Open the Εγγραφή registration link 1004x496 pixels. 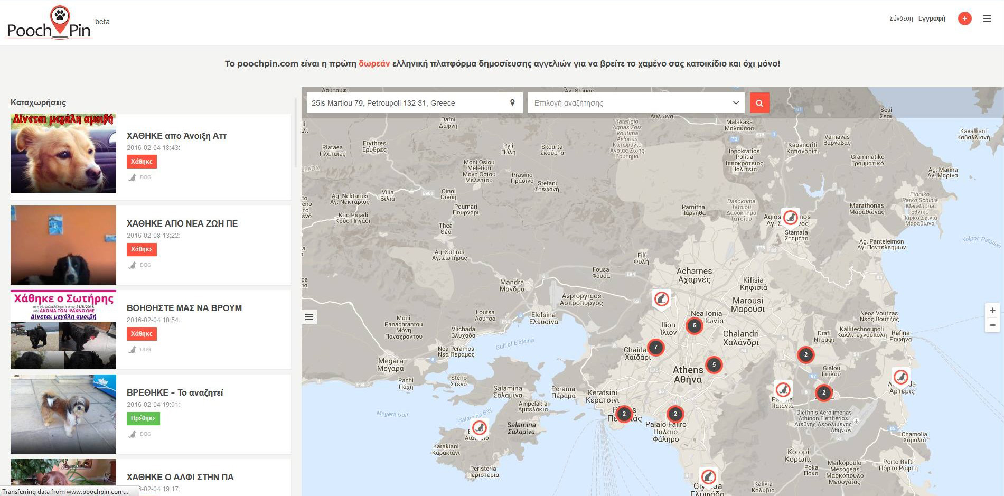click(x=932, y=18)
